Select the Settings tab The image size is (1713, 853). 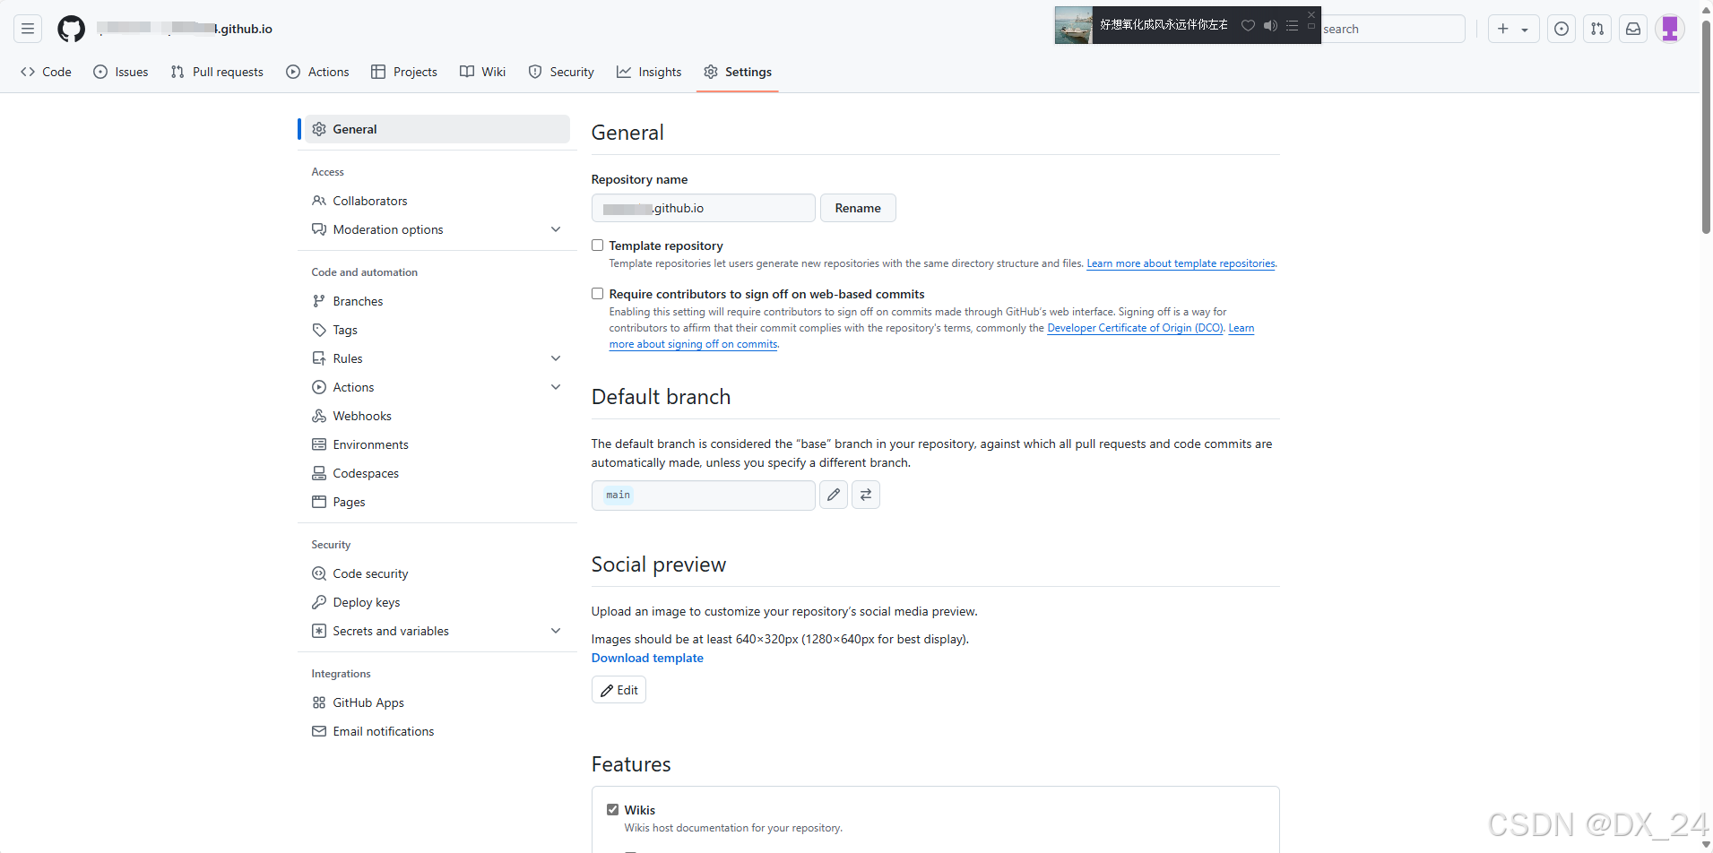738,72
